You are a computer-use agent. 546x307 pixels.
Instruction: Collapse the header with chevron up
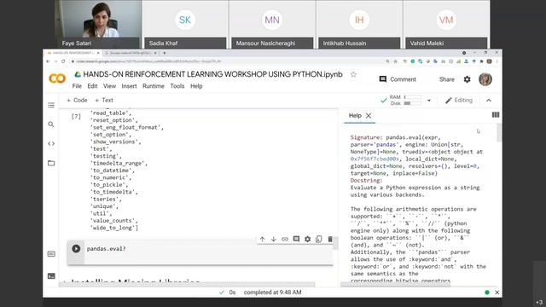[x=489, y=101]
